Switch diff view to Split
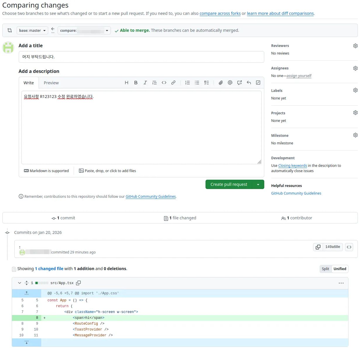Image resolution: width=359 pixels, height=348 pixels. pyautogui.click(x=325, y=269)
